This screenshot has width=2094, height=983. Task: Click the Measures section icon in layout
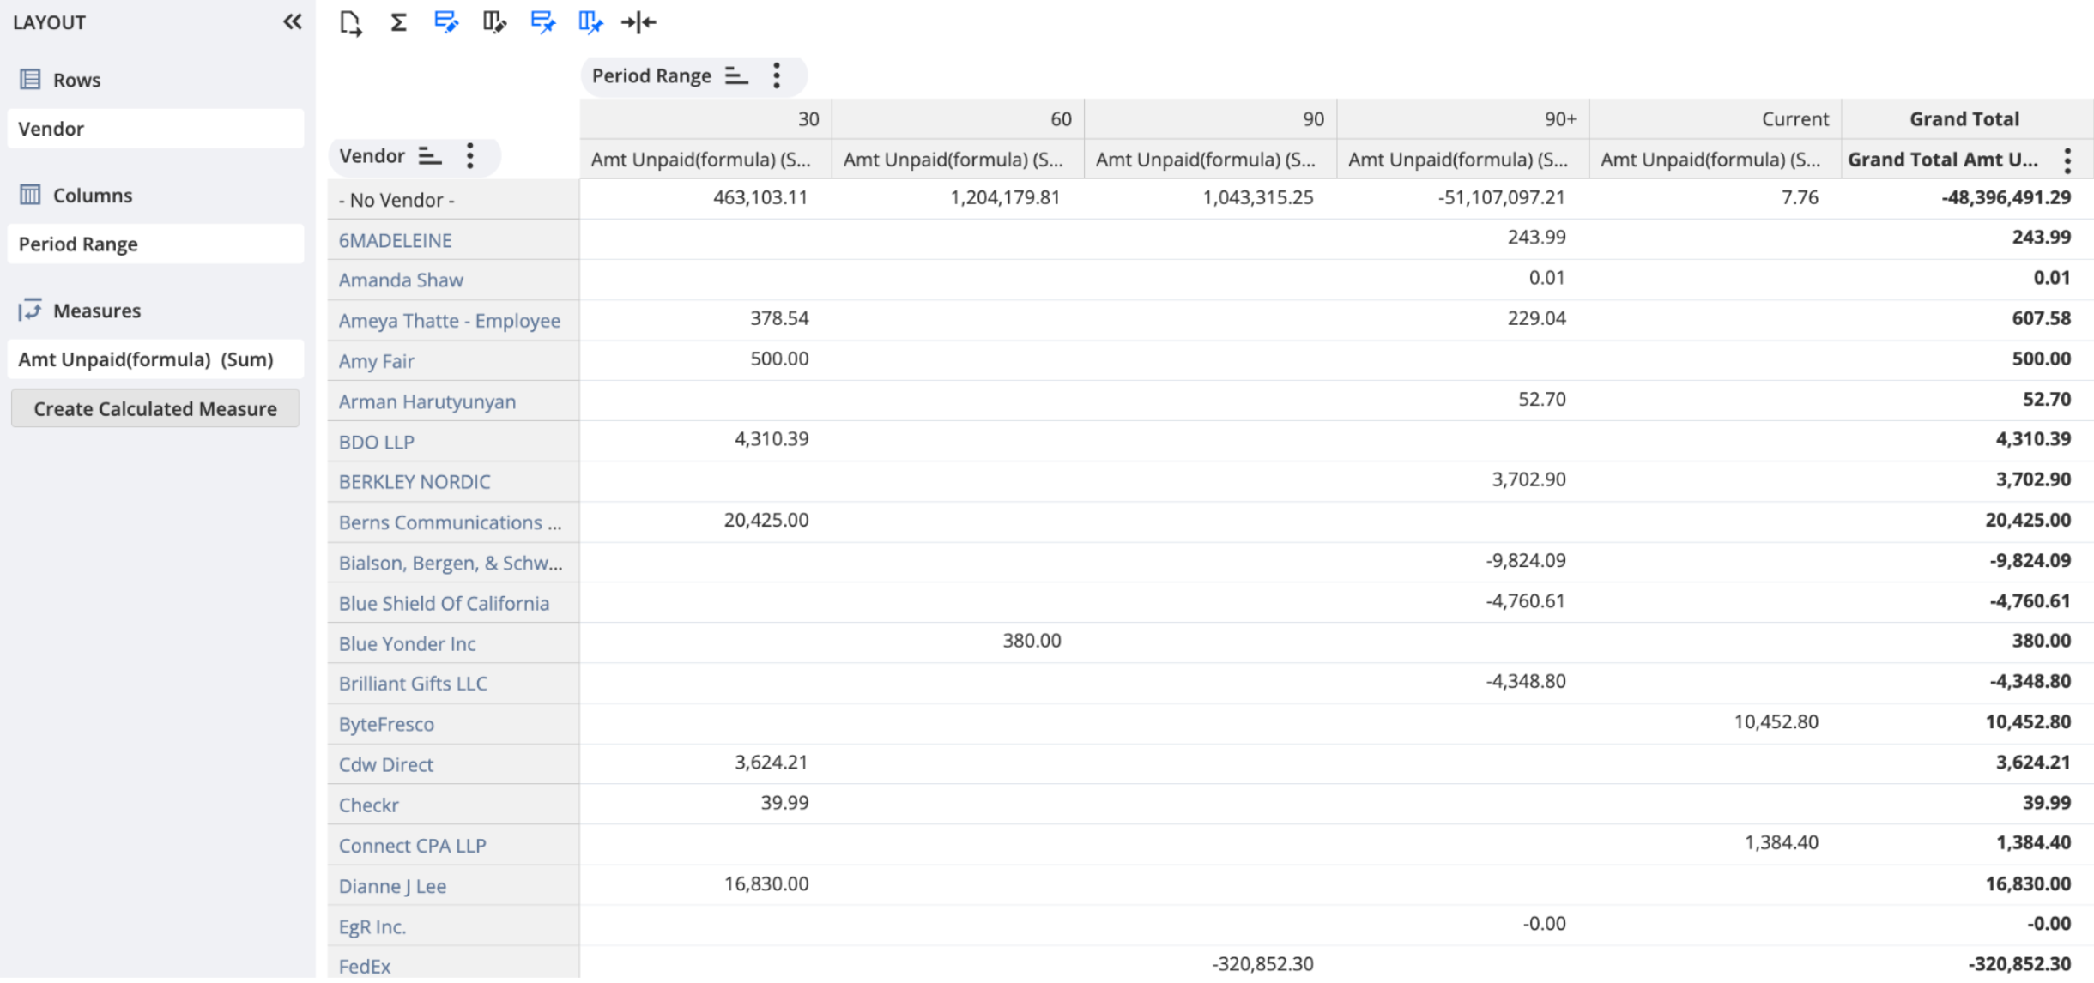30,310
